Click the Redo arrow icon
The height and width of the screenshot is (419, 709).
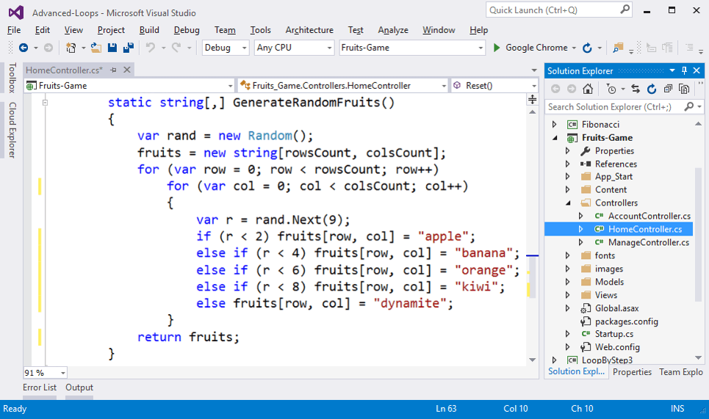[x=176, y=48]
